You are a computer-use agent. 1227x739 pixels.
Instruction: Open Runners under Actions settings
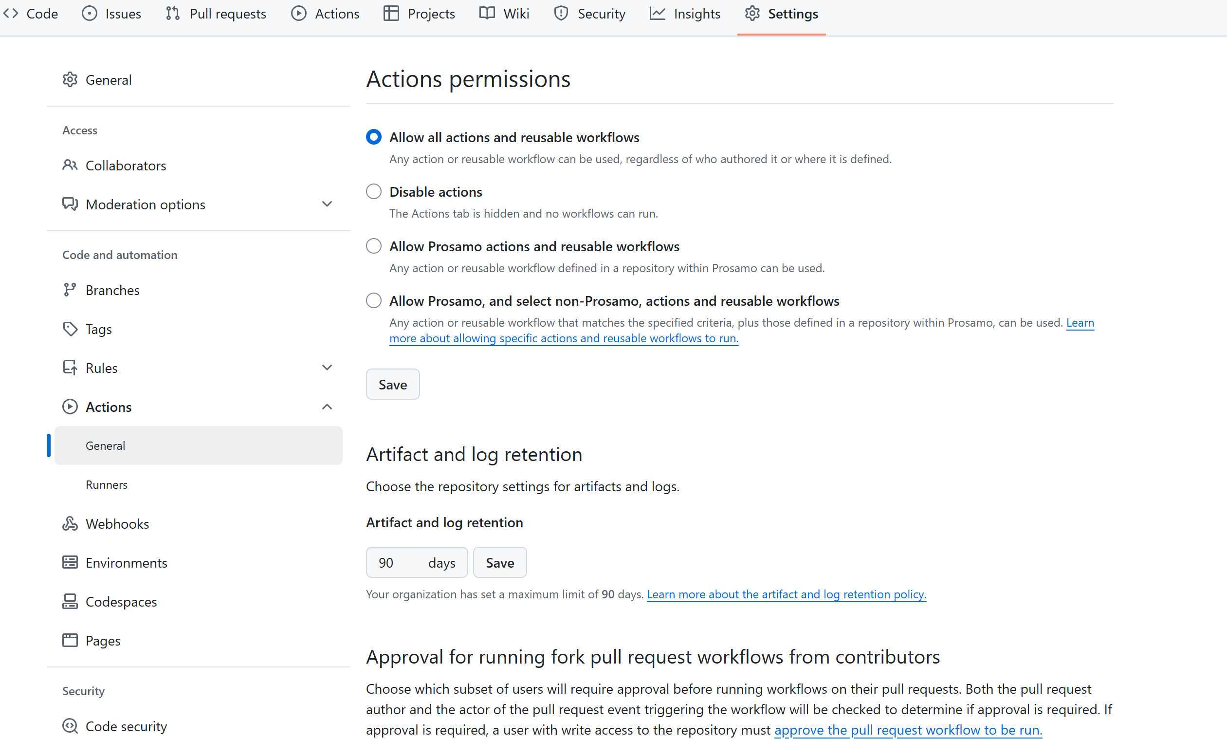(107, 484)
